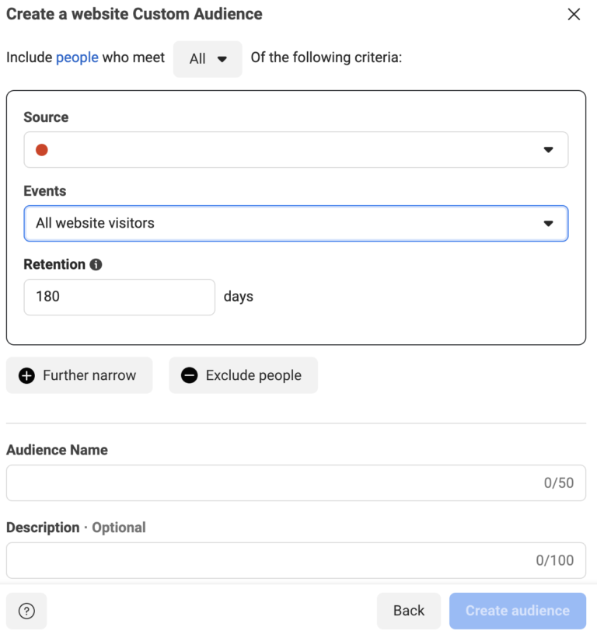Click the help question-mark icon
This screenshot has height=634, width=597.
point(26,611)
